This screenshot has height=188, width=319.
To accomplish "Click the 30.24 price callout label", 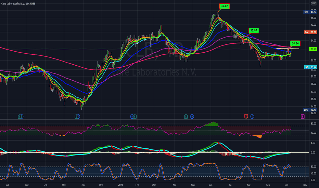I will (295, 43).
